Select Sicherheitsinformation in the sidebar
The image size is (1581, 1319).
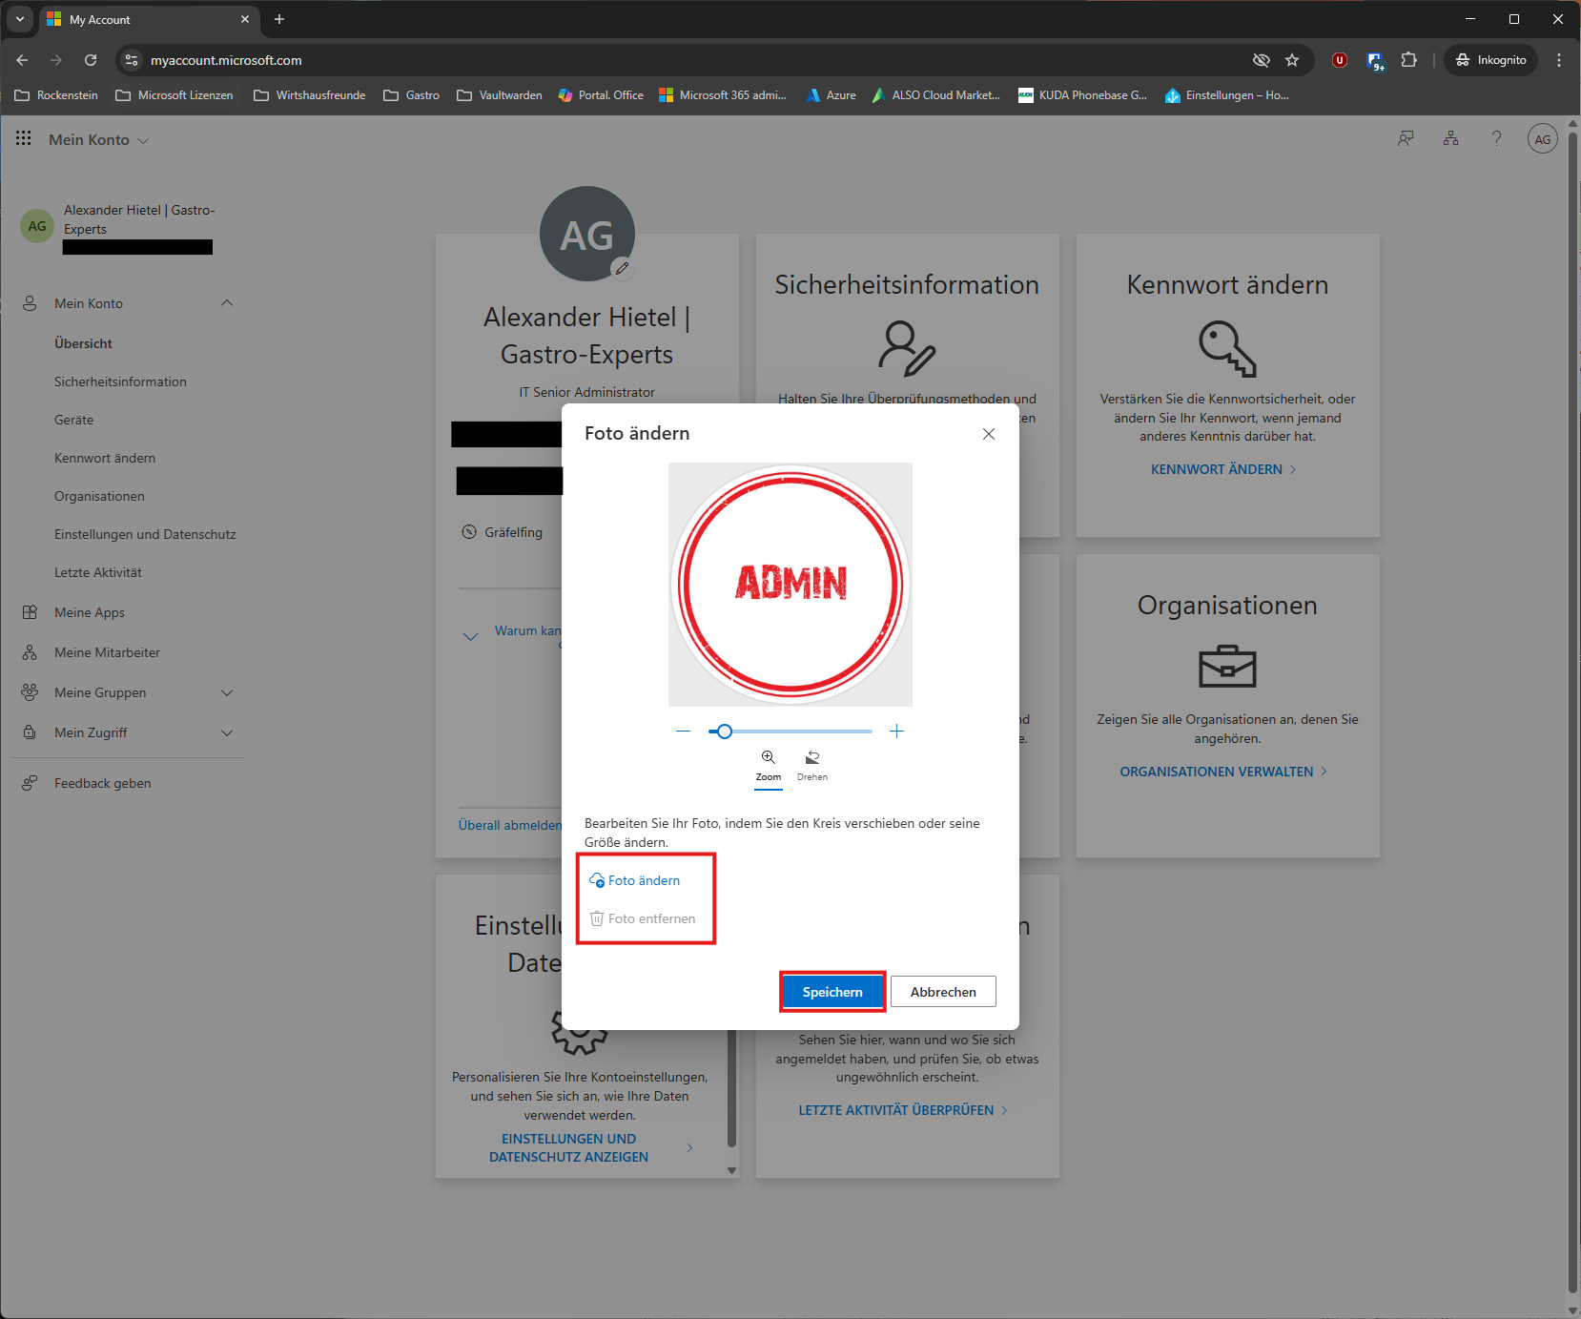pyautogui.click(x=120, y=381)
